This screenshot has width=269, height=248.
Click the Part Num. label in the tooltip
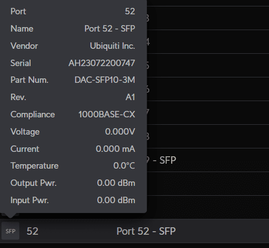pos(29,80)
